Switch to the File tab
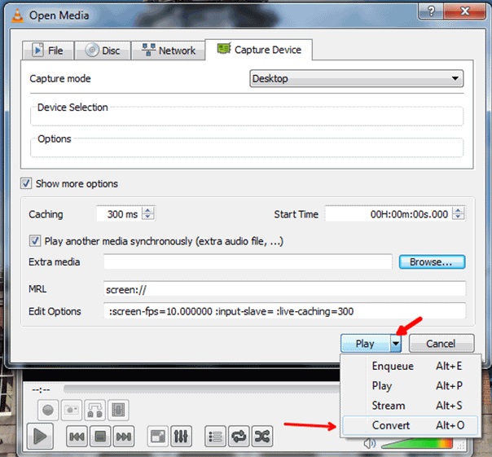 (48, 51)
